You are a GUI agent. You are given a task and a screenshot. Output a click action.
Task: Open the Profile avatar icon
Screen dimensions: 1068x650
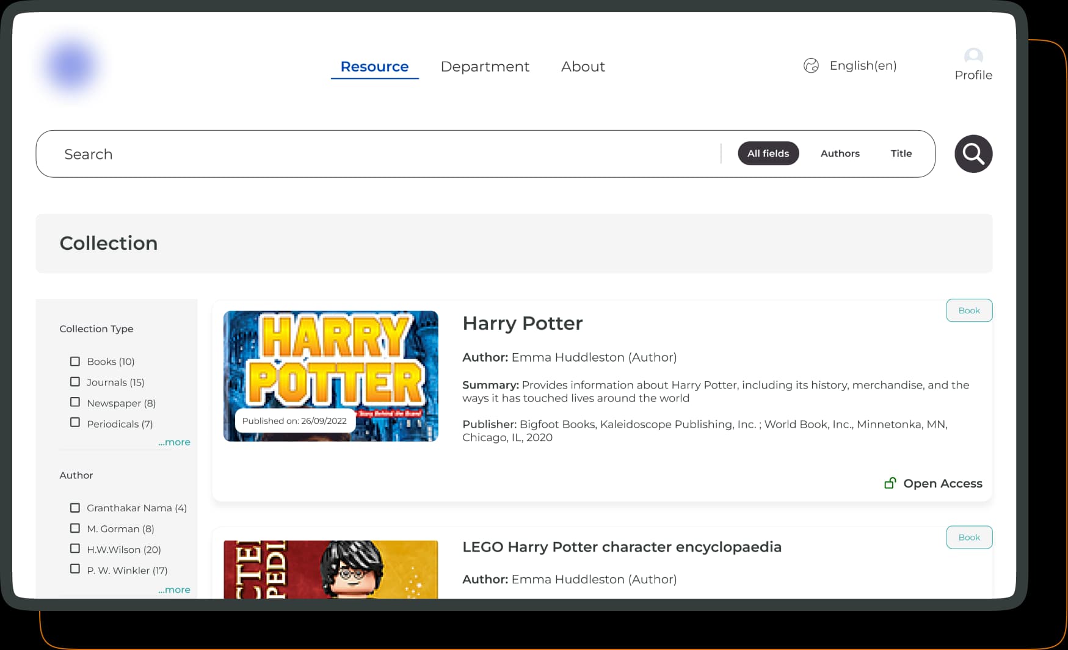coord(973,56)
